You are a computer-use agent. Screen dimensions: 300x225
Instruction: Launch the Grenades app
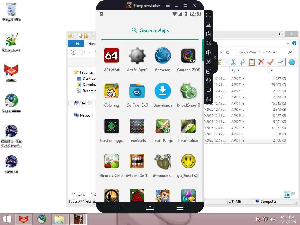coord(163,161)
